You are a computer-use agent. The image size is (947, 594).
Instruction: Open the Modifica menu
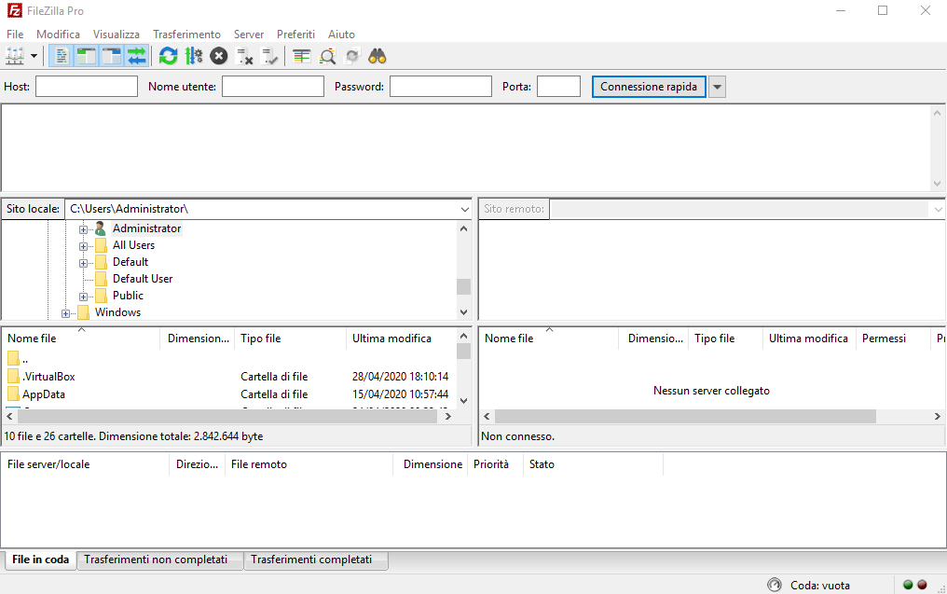(x=58, y=35)
